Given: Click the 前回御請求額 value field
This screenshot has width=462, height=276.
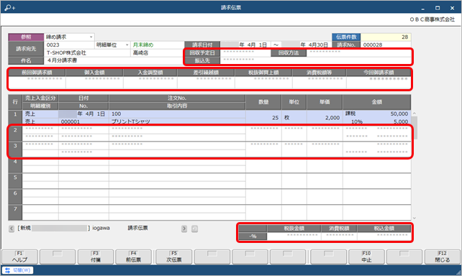Looking at the screenshot, I should tap(37, 83).
